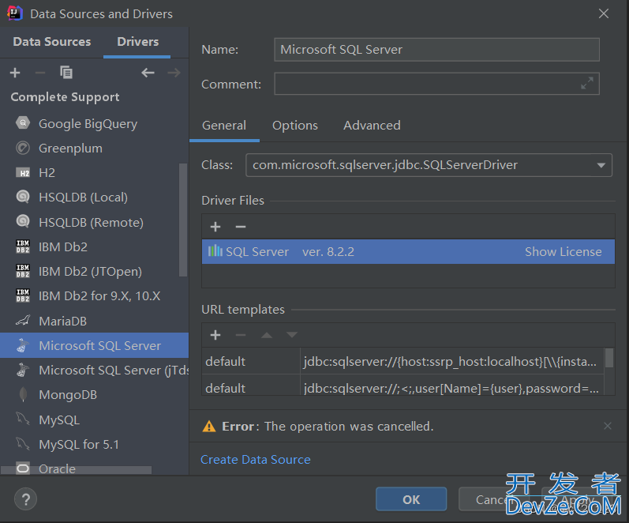Select the H2 driver entry

point(94,173)
